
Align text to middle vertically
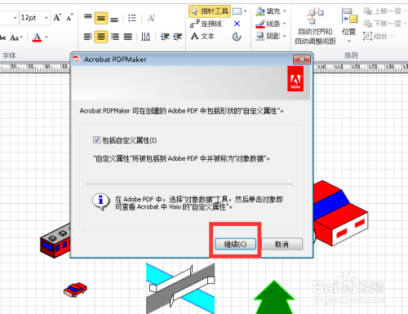(x=101, y=18)
